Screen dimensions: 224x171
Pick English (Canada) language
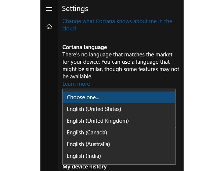tap(119, 133)
